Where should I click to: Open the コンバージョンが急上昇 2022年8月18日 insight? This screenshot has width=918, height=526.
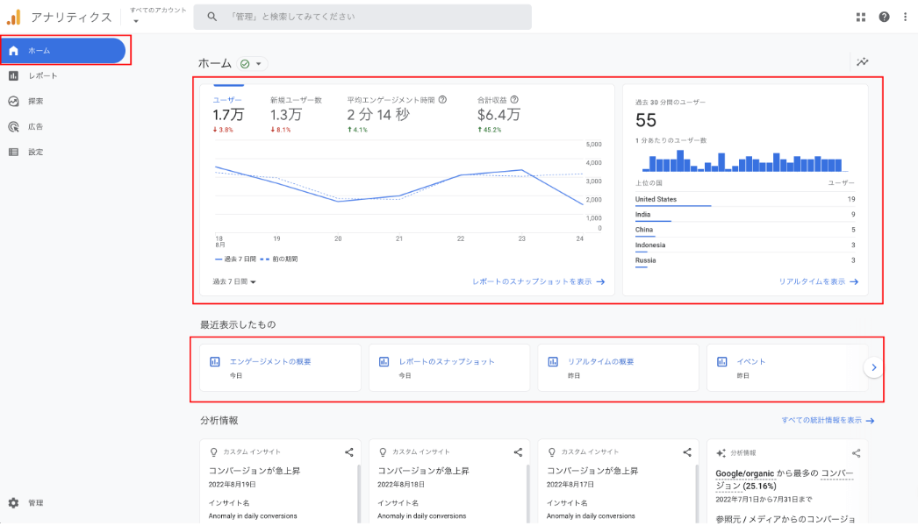pyautogui.click(x=423, y=471)
